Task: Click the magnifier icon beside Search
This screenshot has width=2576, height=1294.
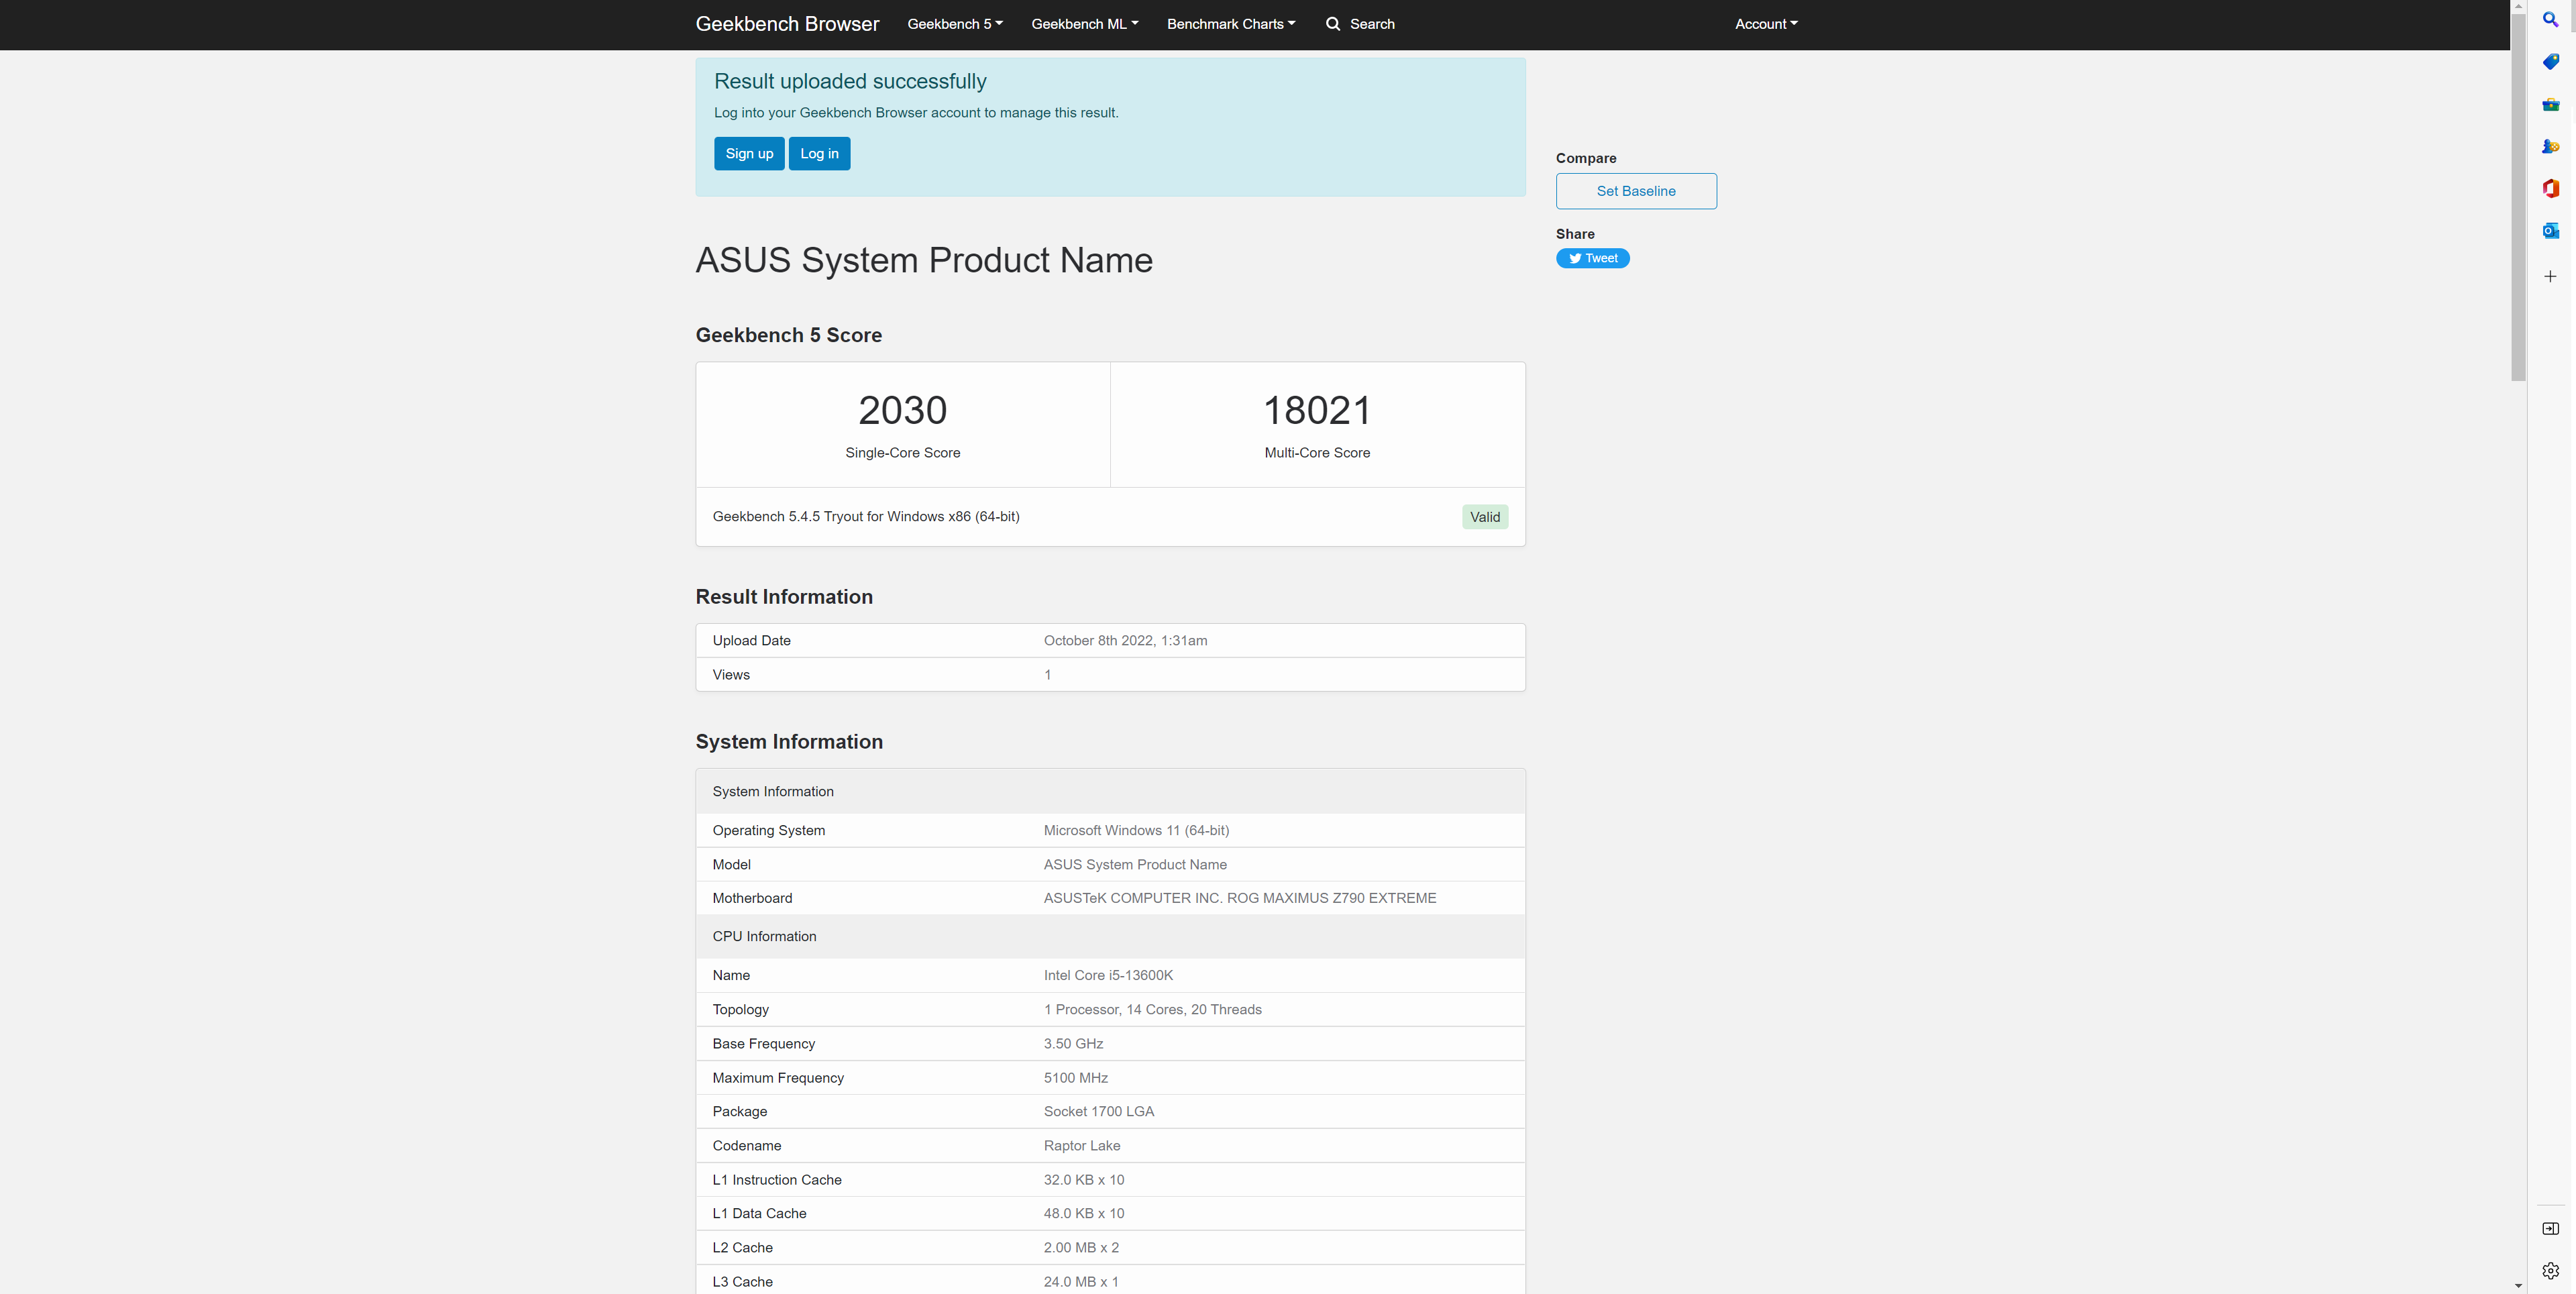Action: (x=1332, y=24)
